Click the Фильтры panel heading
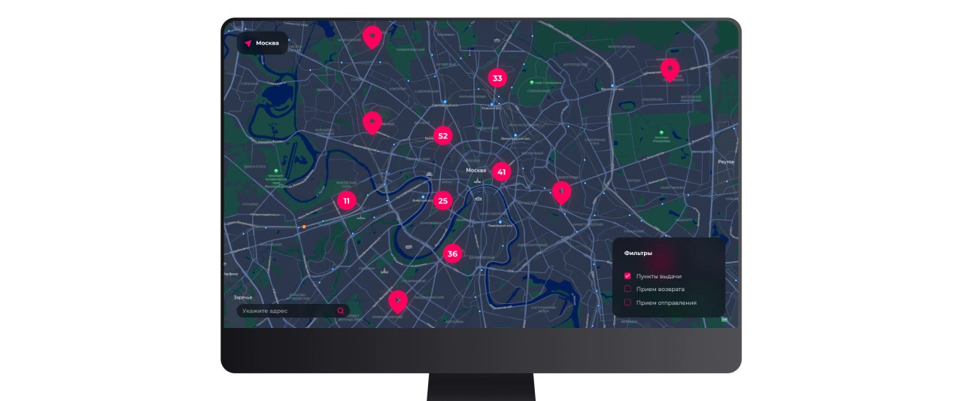This screenshot has width=963, height=401. [x=638, y=254]
